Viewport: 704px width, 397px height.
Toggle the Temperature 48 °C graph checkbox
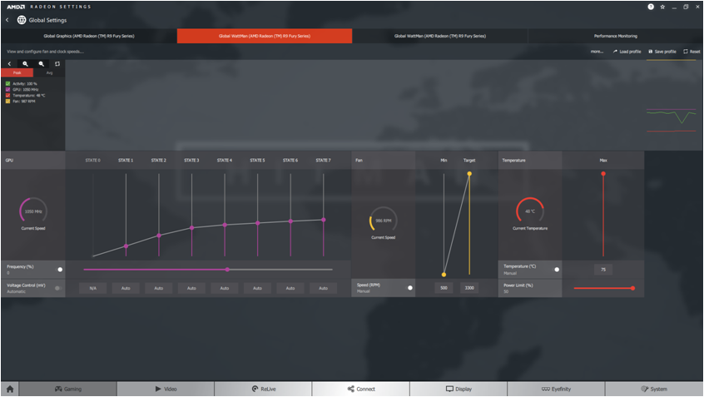click(7, 95)
